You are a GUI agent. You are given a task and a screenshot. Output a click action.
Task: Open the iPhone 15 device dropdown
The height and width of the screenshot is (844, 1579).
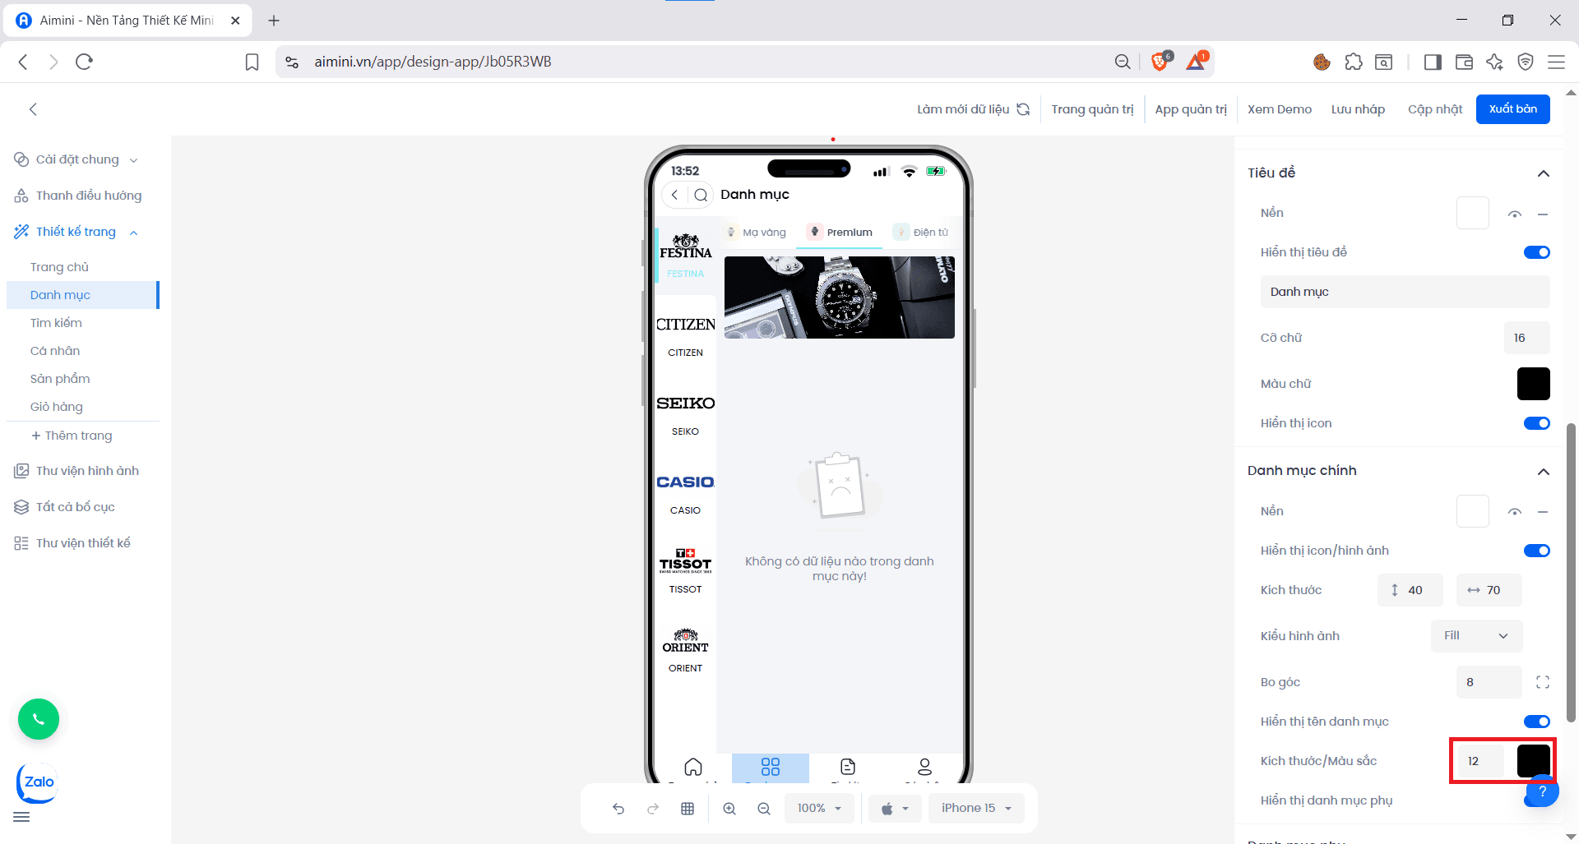pyautogui.click(x=976, y=809)
